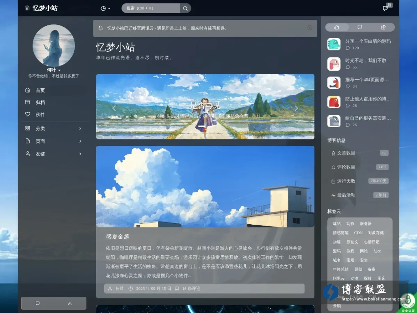
Task: Click the 2 年前 last activity badge
Action: (x=381, y=195)
